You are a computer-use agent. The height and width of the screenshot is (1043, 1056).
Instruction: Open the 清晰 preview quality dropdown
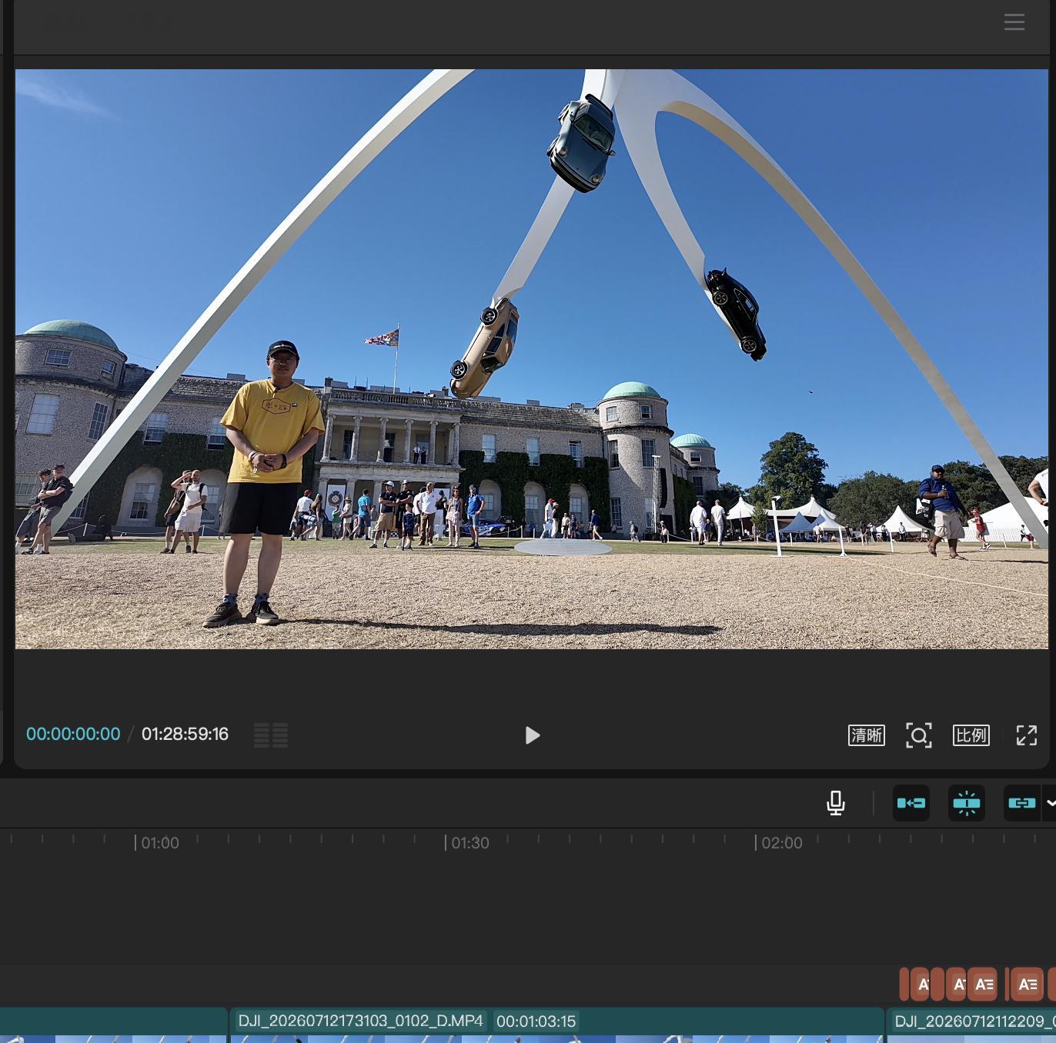[866, 735]
